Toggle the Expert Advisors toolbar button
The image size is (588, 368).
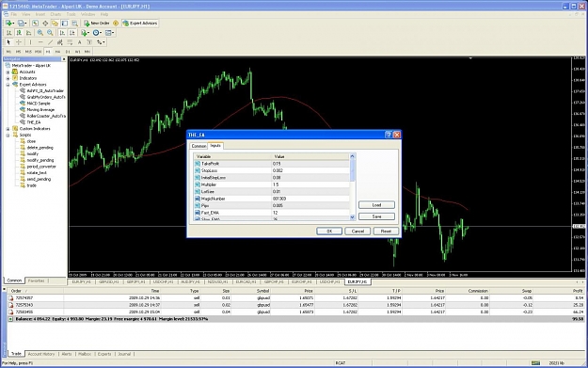tap(140, 24)
